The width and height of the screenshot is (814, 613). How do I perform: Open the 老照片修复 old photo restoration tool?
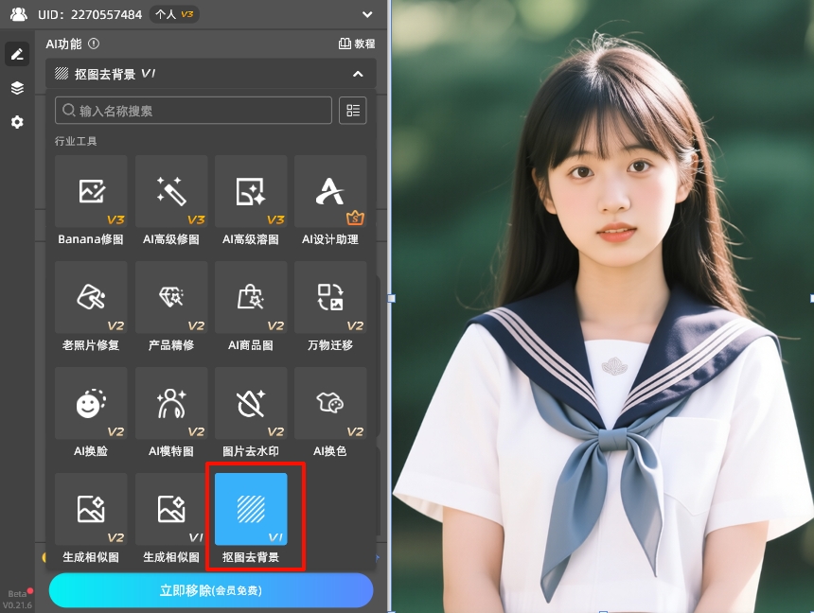click(x=90, y=298)
